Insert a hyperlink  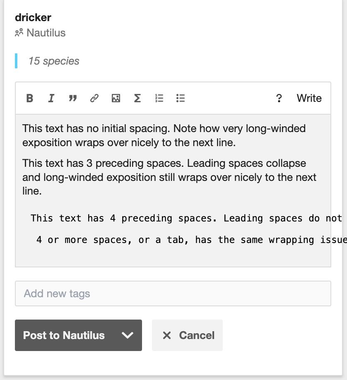94,98
